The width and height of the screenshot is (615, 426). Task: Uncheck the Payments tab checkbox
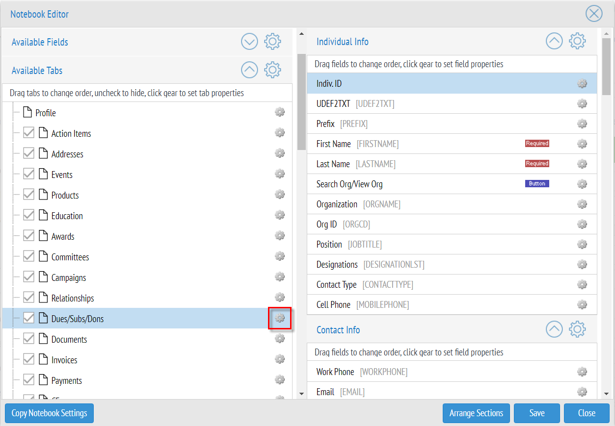click(x=29, y=380)
